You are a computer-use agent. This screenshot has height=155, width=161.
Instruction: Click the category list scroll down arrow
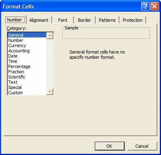click(50, 92)
